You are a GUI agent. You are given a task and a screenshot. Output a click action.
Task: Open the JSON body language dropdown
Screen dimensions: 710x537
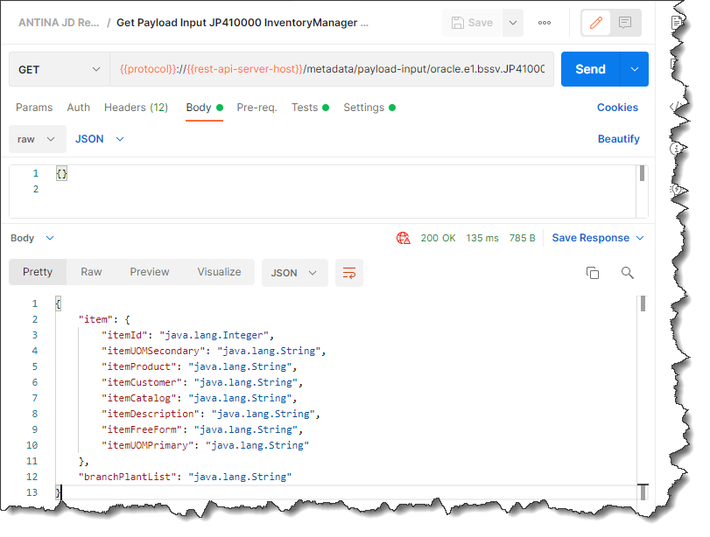pos(100,139)
